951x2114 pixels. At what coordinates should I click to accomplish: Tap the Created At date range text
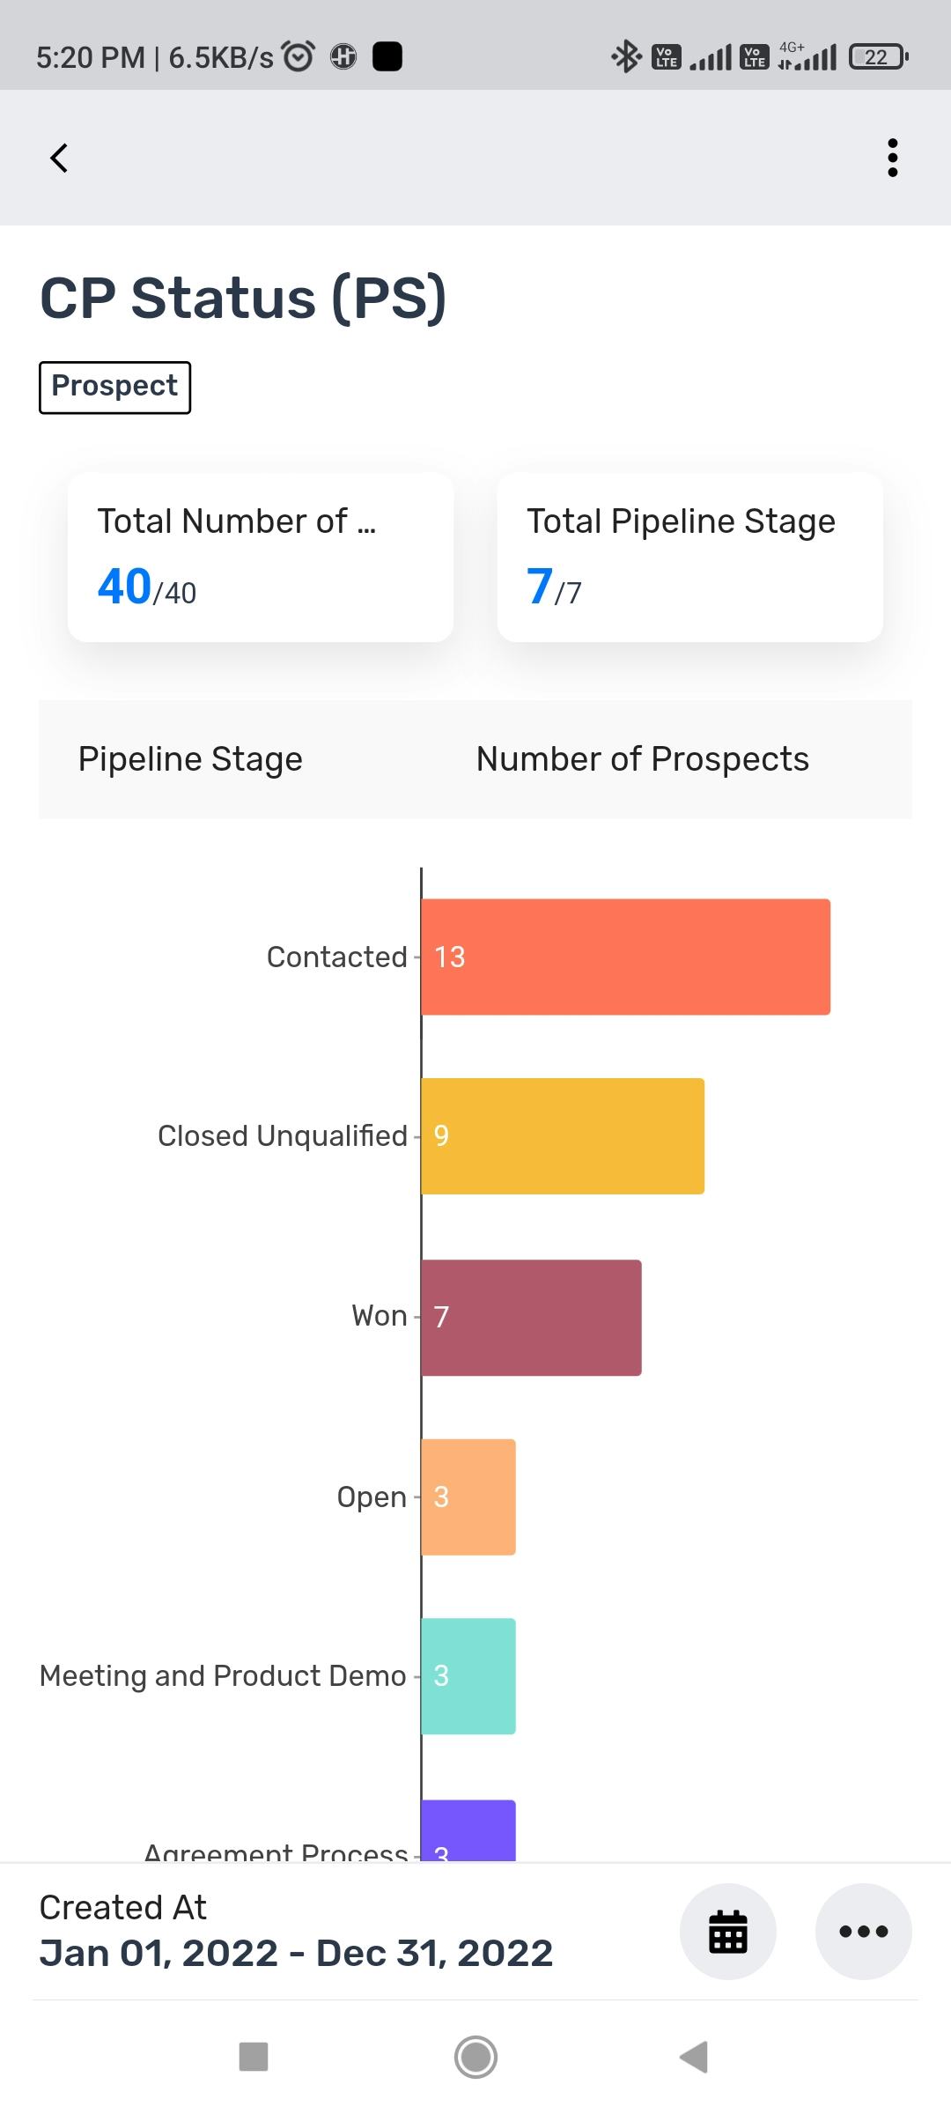pyautogui.click(x=296, y=1954)
